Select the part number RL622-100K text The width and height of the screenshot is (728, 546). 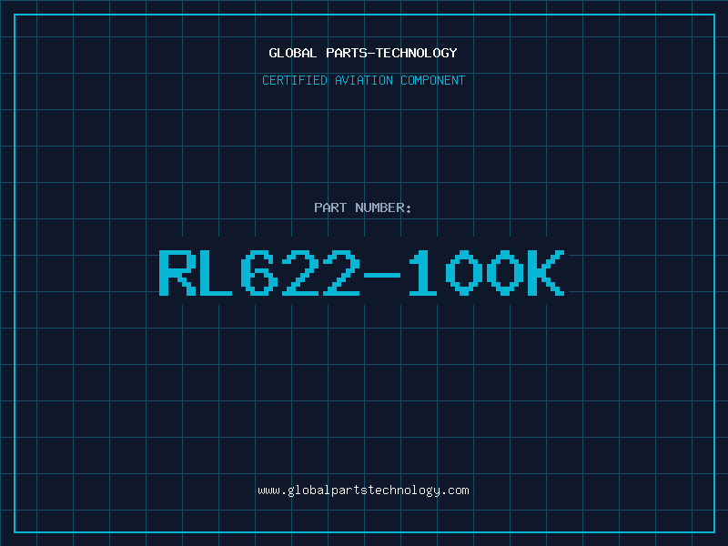click(x=361, y=273)
